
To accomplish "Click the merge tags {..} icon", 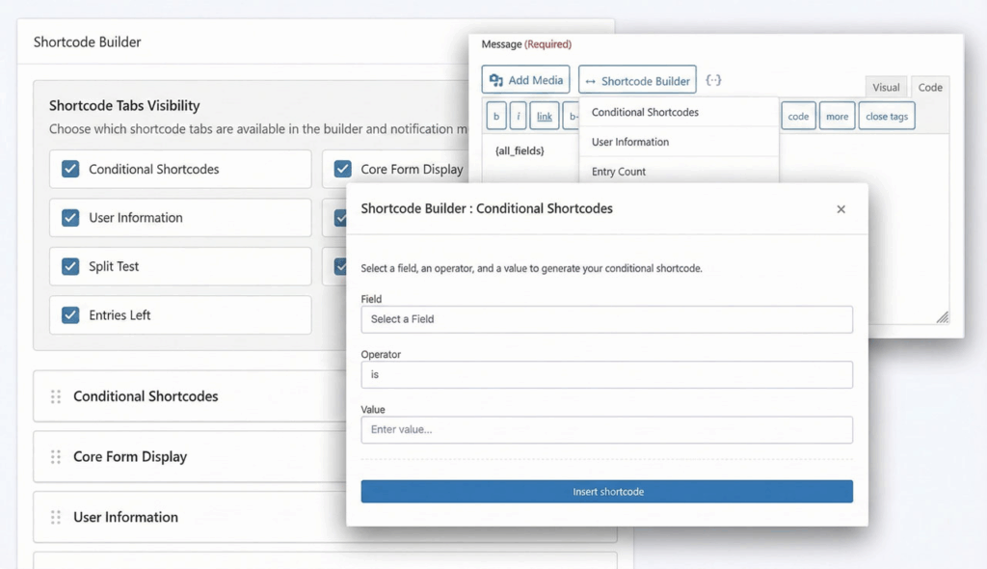I will 713,81.
